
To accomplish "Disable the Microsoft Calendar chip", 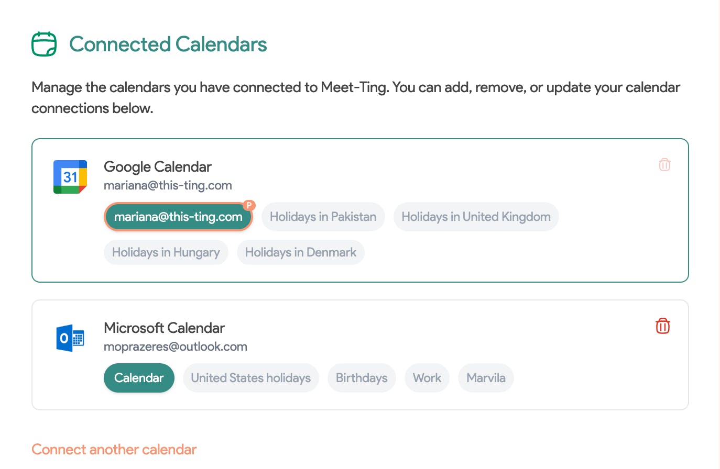I will click(x=139, y=378).
